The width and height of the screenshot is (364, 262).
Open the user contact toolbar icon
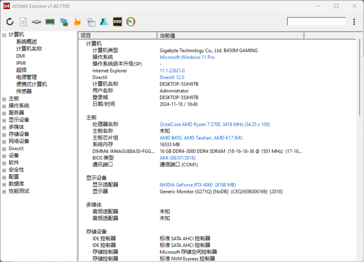click(104, 22)
